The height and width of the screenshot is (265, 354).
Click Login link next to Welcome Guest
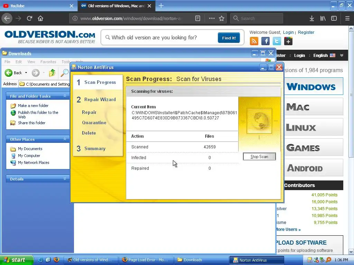288,32
